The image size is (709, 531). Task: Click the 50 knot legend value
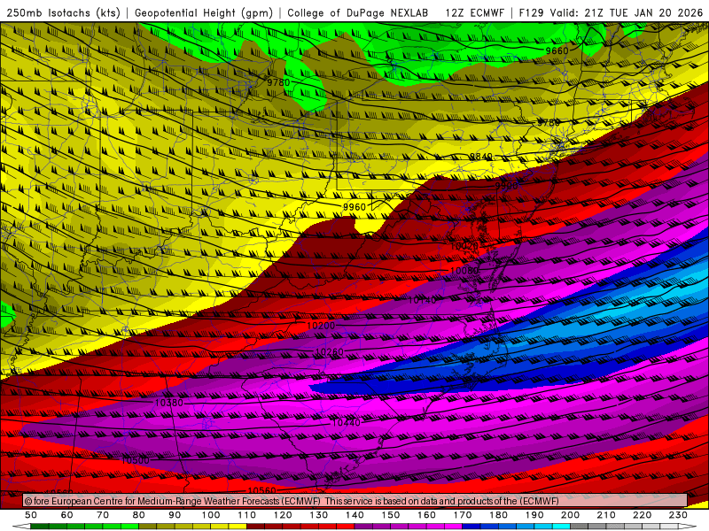[31, 515]
